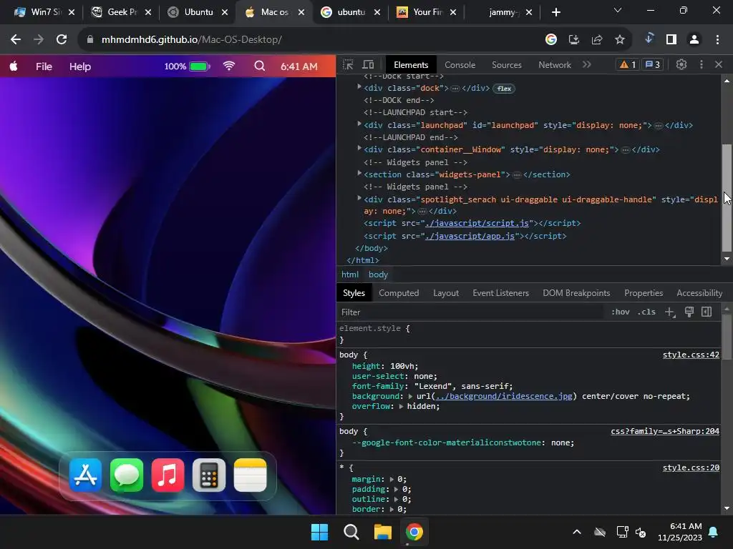This screenshot has height=549, width=733.
Task: Click the green battery indicator icon
Action: 200,66
